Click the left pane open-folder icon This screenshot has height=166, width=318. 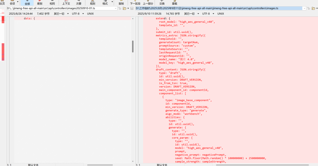click(124, 9)
